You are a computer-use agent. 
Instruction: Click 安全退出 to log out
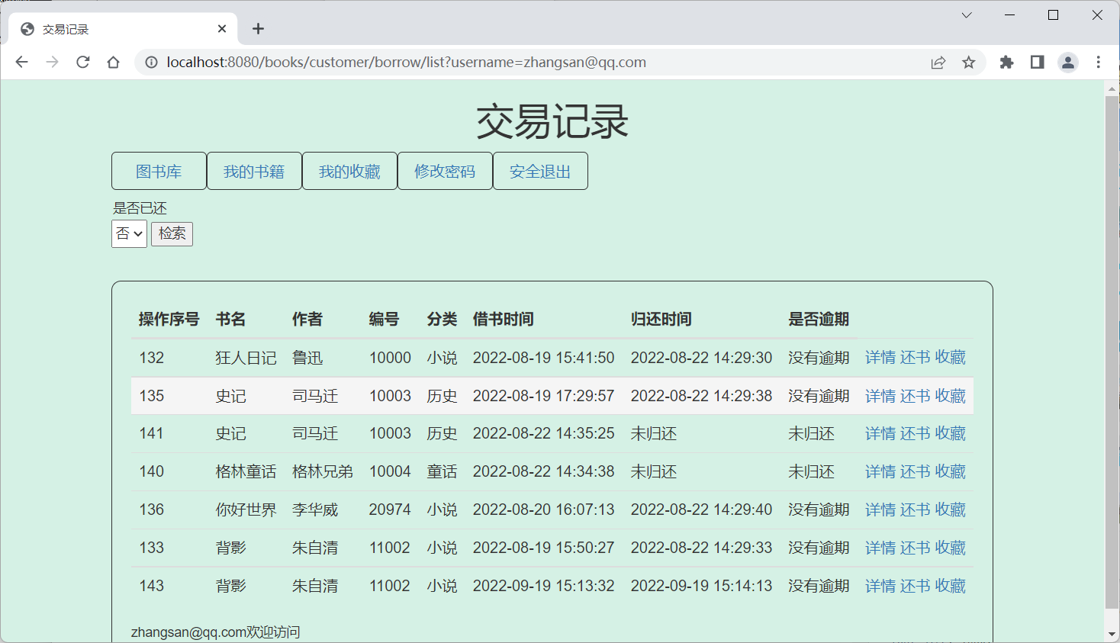[x=540, y=171]
